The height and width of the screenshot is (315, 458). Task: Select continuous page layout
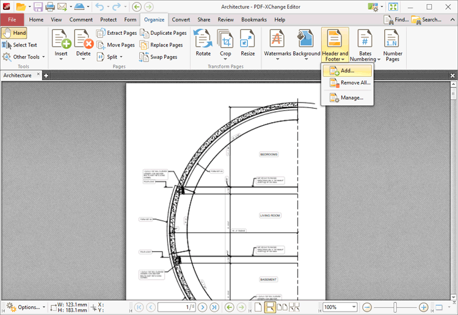(270, 307)
